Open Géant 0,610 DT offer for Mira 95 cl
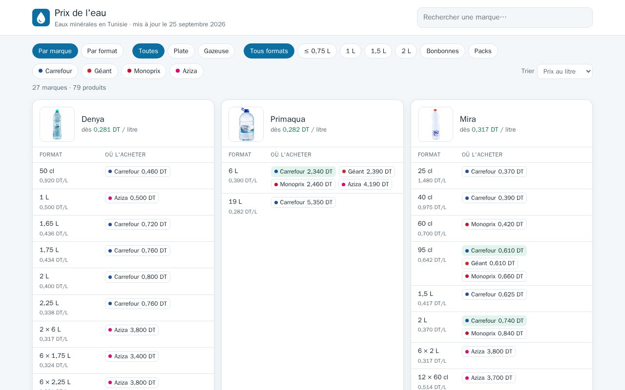The image size is (625, 390). click(x=490, y=263)
